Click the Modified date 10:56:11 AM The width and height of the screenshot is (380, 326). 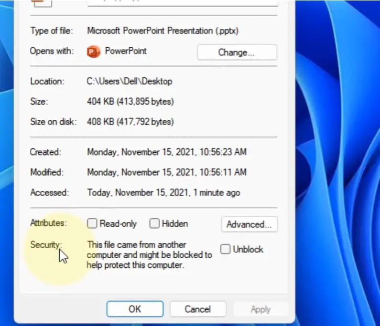coord(166,172)
